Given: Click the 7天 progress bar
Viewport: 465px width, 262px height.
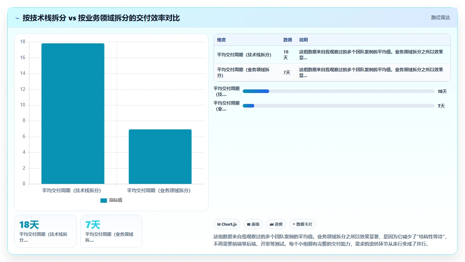Looking at the screenshot, I should 339,106.
